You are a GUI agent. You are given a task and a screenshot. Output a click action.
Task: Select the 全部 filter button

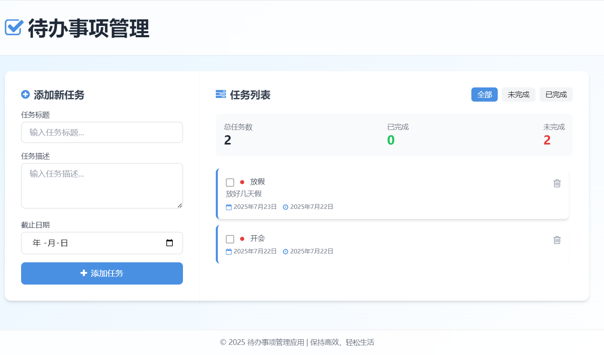(484, 94)
